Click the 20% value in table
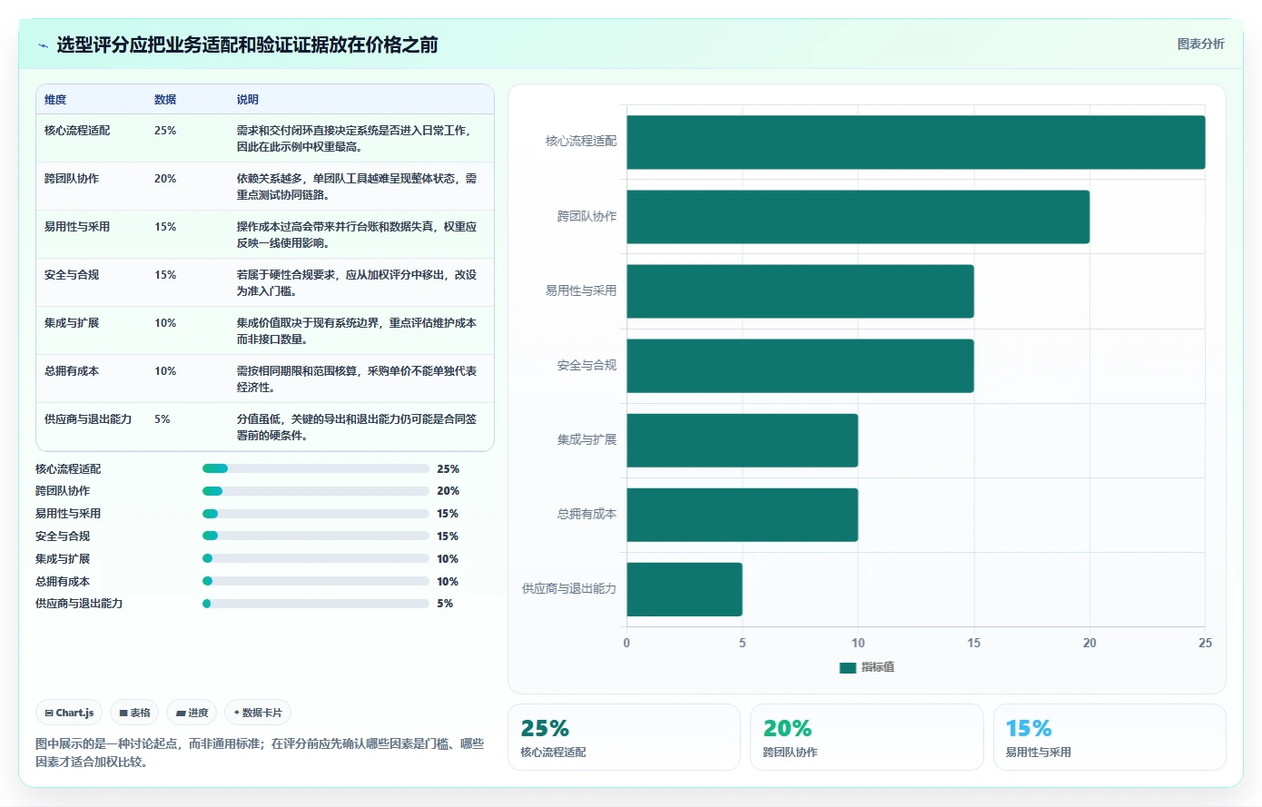Image resolution: width=1262 pixels, height=807 pixels. coord(165,179)
